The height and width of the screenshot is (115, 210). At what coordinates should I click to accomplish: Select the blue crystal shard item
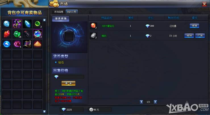[27, 24]
